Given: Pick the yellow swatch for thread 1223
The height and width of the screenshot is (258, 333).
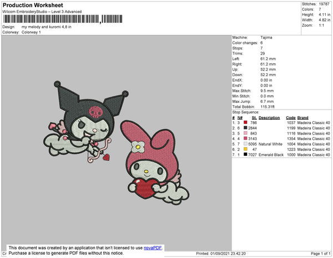Looking at the screenshot, I should pyautogui.click(x=245, y=149).
